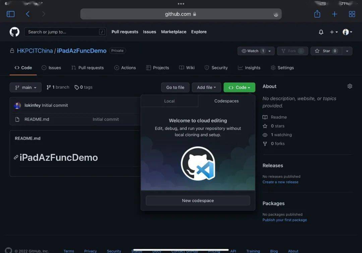This screenshot has height=253, width=362.
Task: Fork the repository
Action: (293, 51)
